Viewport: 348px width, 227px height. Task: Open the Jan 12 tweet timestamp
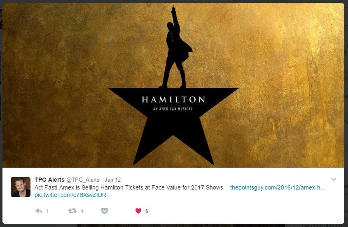pos(112,180)
